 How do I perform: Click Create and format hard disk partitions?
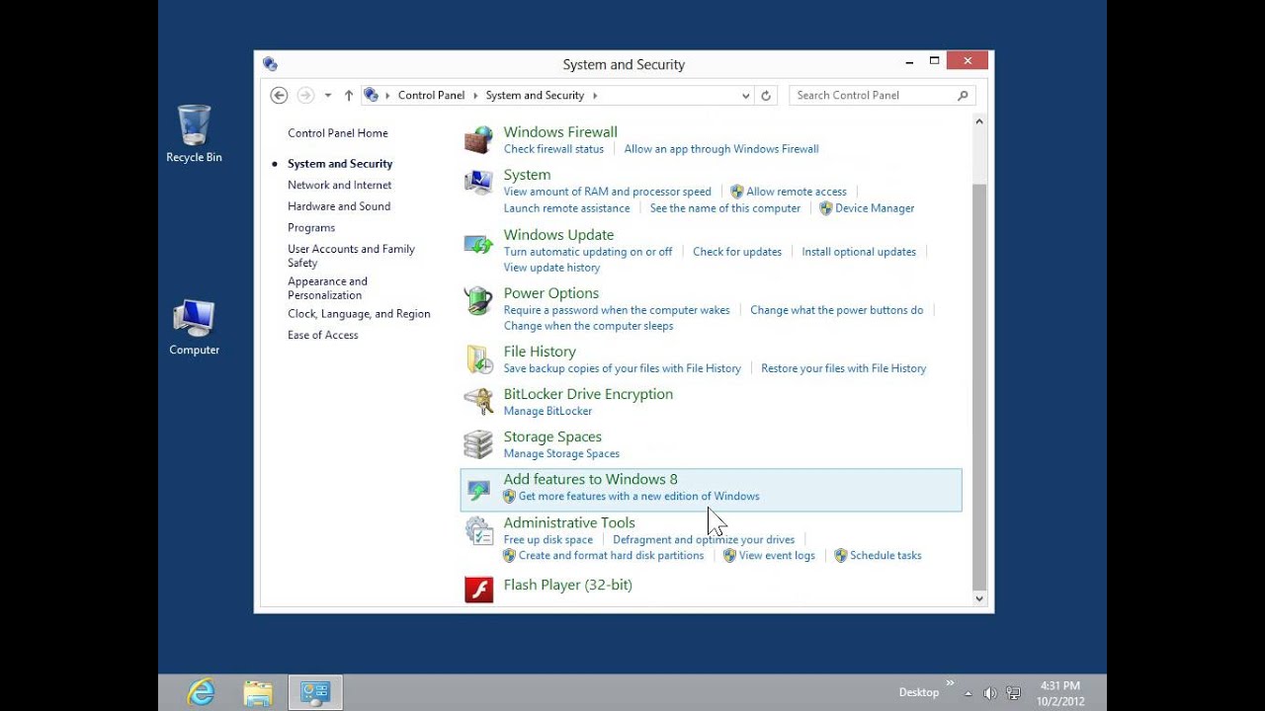[x=611, y=556]
